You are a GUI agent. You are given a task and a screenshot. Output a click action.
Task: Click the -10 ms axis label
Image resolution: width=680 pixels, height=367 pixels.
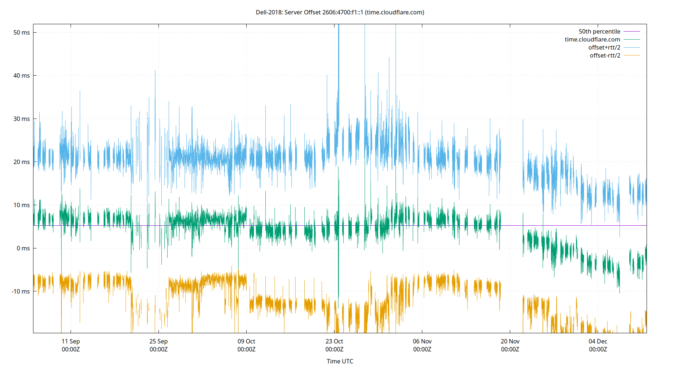click(20, 291)
